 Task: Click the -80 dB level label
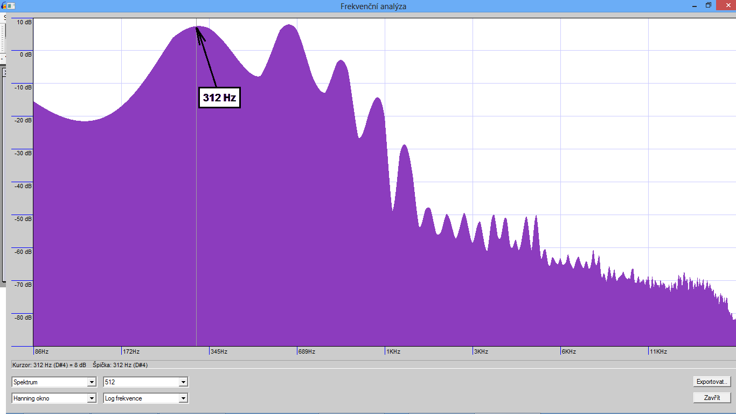click(x=23, y=318)
